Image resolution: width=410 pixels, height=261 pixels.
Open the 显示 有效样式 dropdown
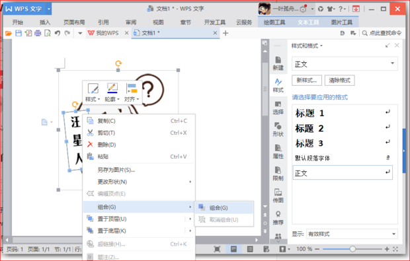coord(352,234)
